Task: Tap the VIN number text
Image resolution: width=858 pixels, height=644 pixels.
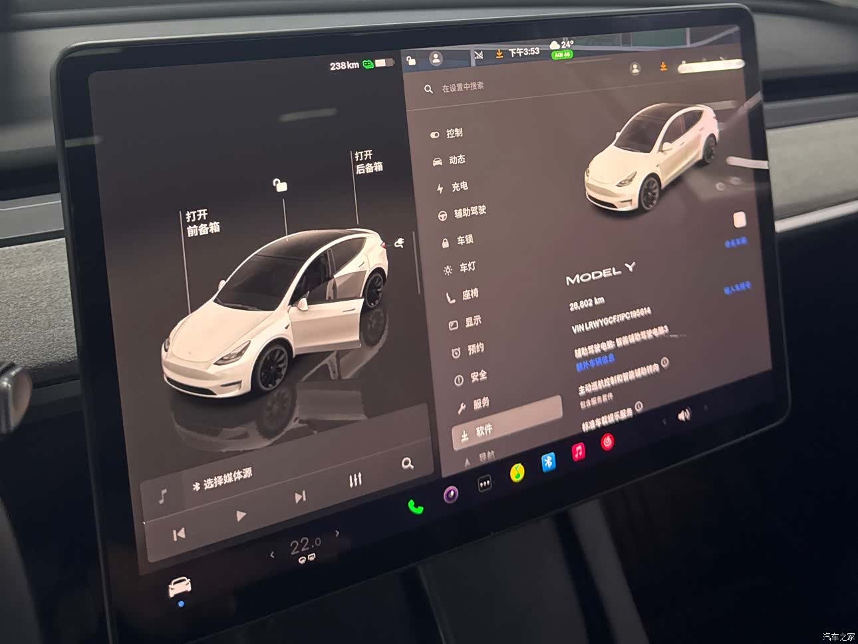Action: click(x=611, y=320)
